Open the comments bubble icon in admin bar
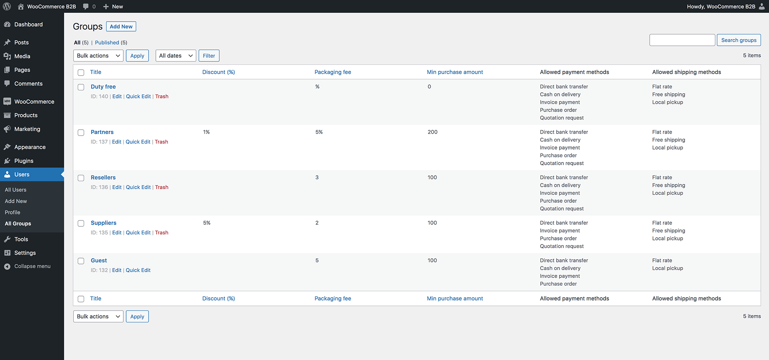 coord(86,6)
